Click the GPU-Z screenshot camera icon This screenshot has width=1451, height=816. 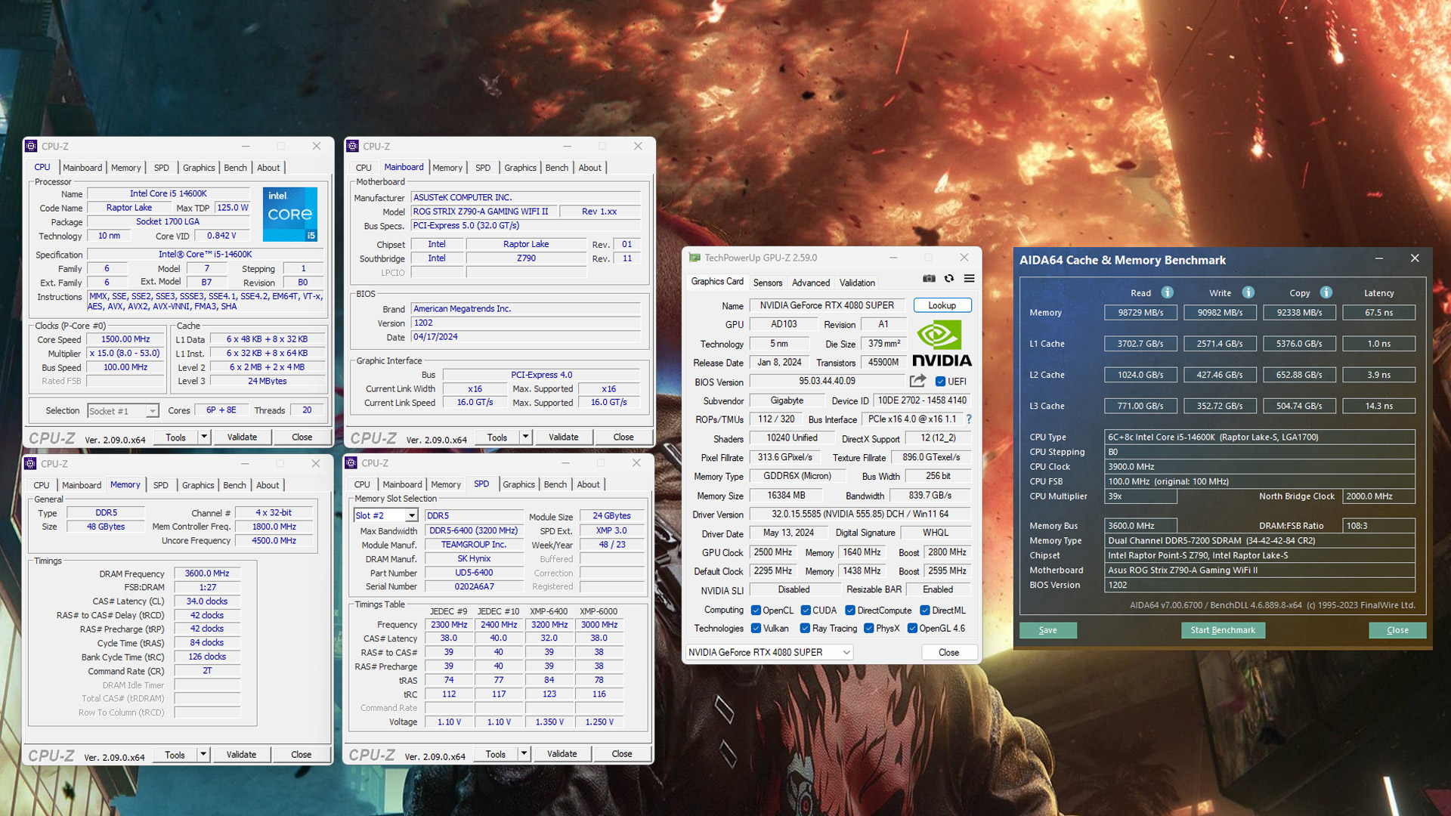point(929,279)
